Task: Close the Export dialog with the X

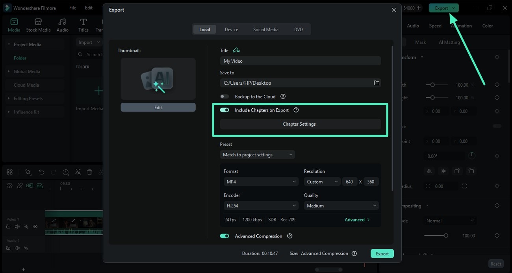Action: tap(394, 9)
